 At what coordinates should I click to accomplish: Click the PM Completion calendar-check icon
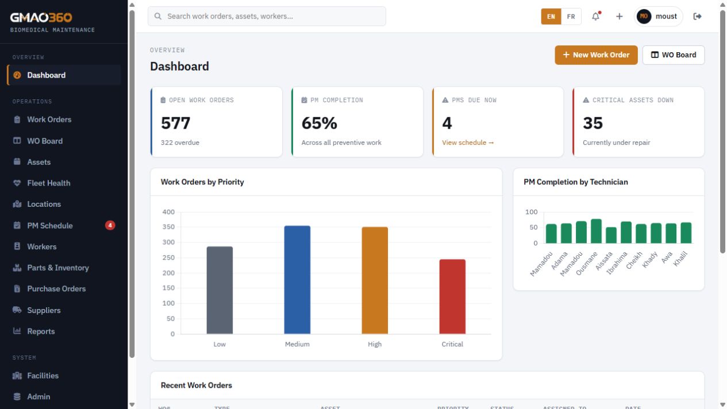coord(304,100)
